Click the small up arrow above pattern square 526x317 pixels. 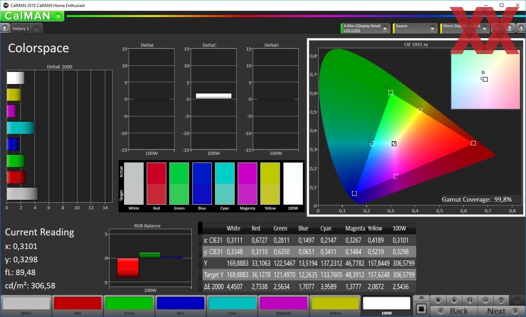coord(421,298)
